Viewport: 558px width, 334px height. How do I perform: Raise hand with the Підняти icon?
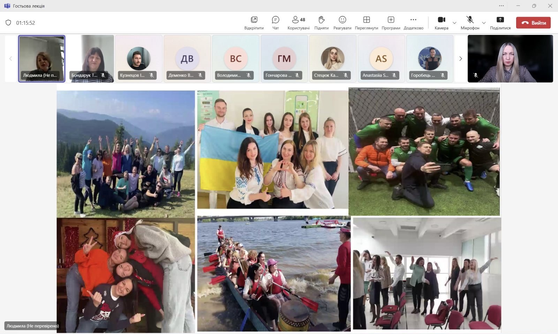(321, 23)
